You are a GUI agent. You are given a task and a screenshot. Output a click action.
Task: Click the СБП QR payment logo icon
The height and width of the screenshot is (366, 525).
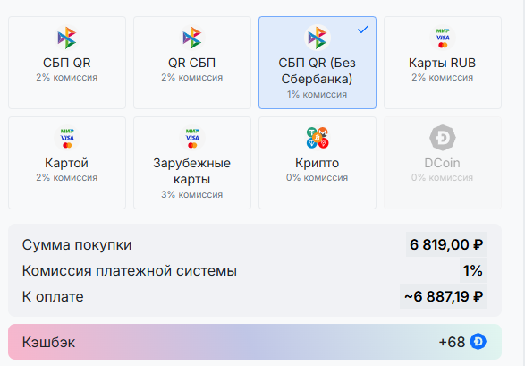pos(67,38)
